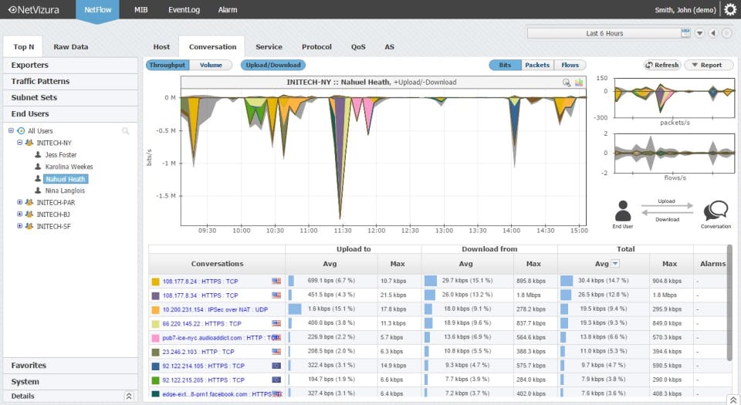Switch chart type via bar-chart icon

[x=578, y=83]
